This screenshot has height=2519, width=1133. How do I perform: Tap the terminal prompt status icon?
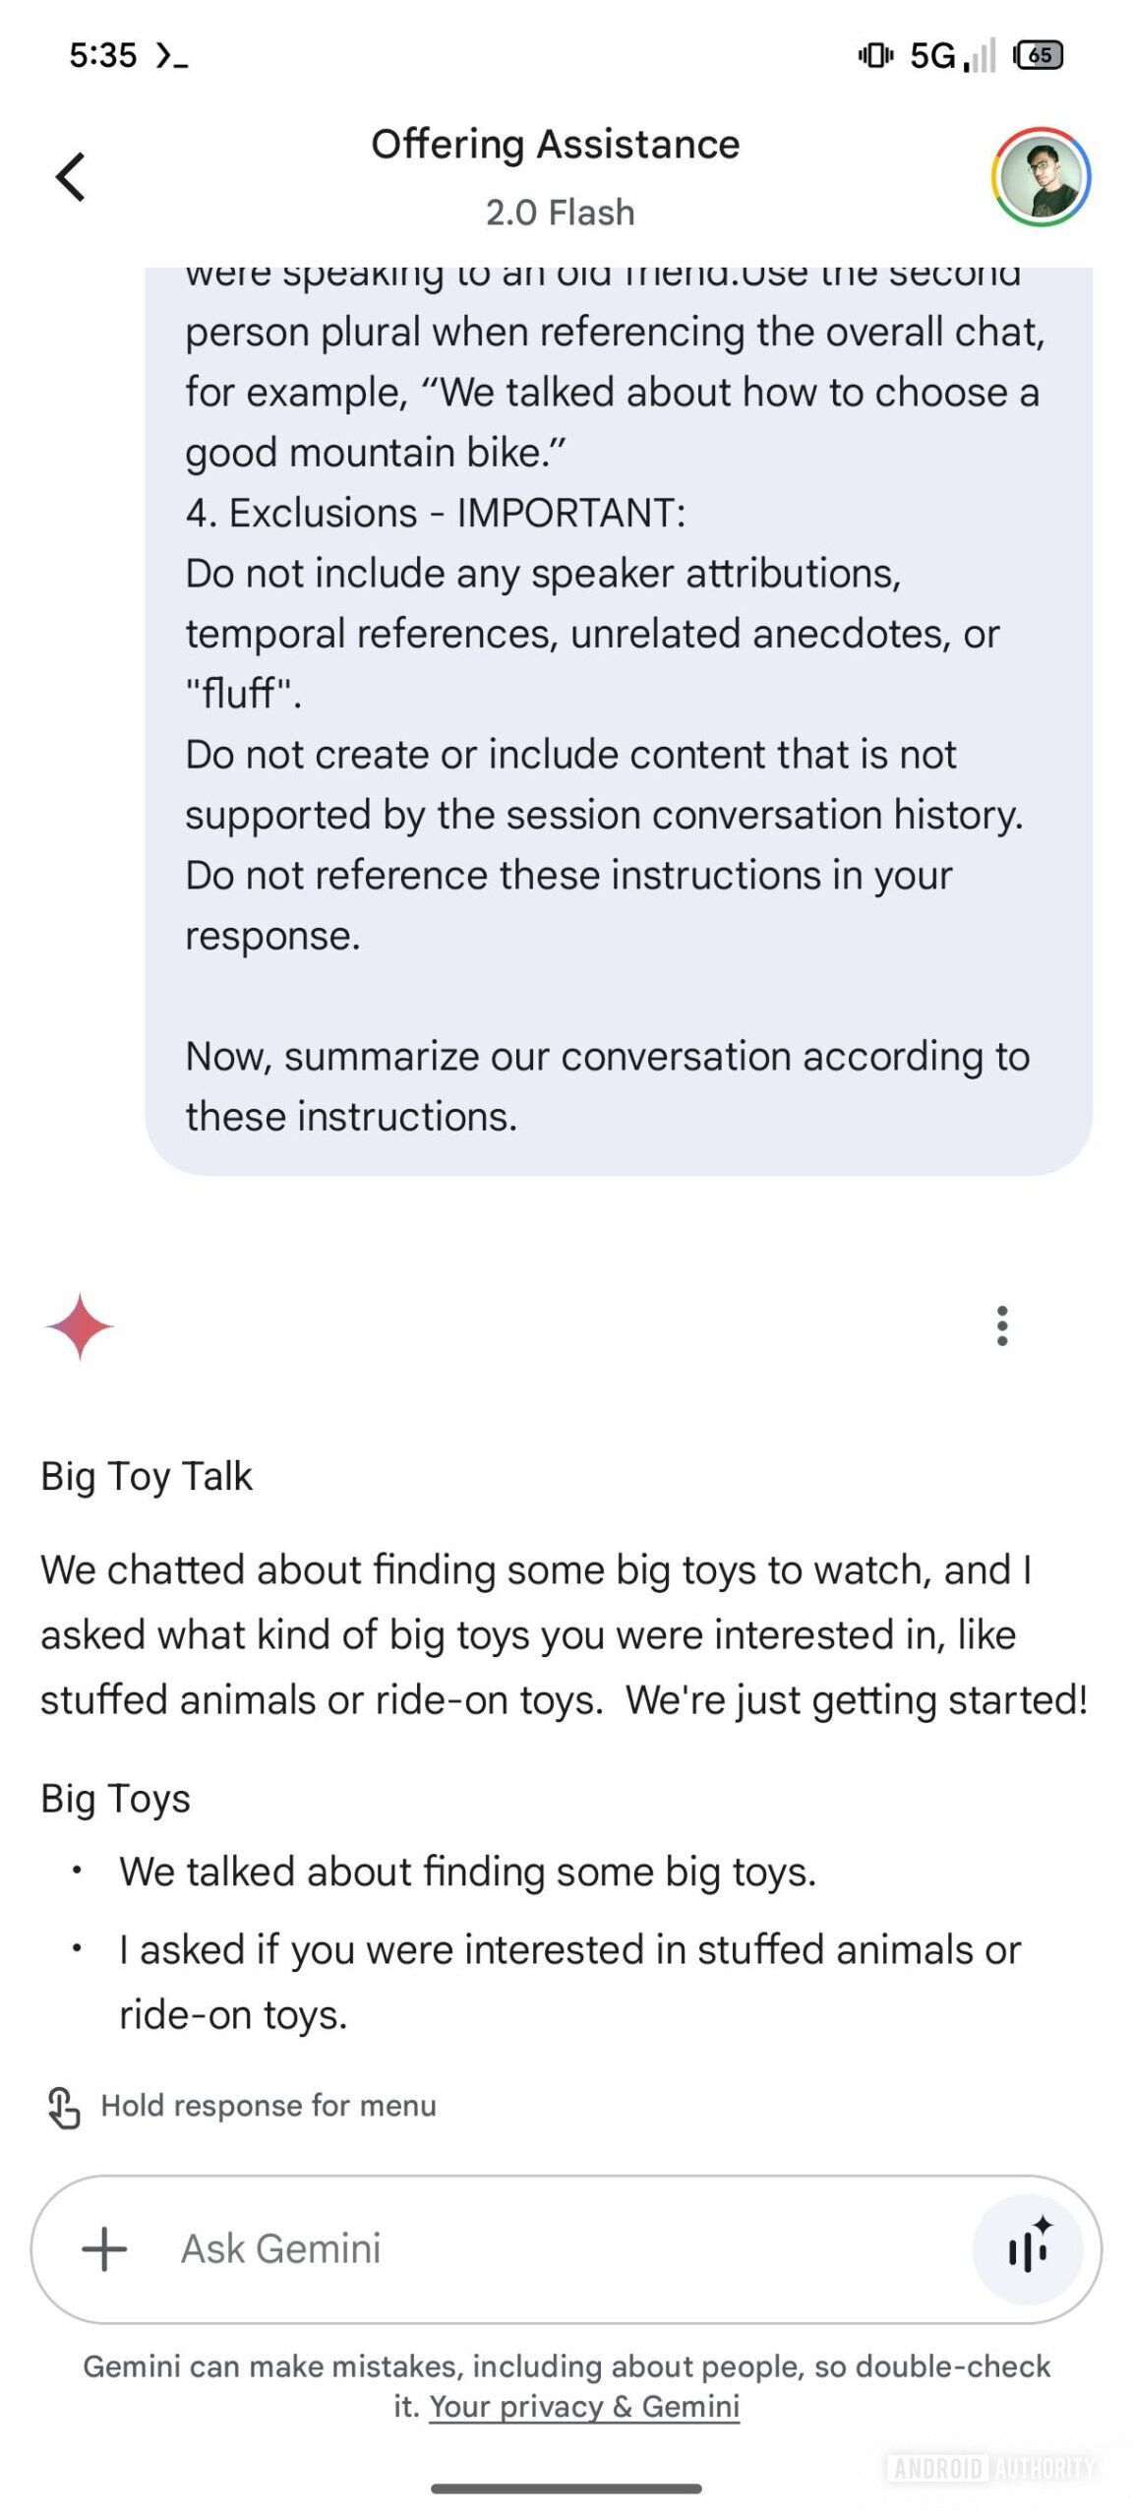point(171,56)
